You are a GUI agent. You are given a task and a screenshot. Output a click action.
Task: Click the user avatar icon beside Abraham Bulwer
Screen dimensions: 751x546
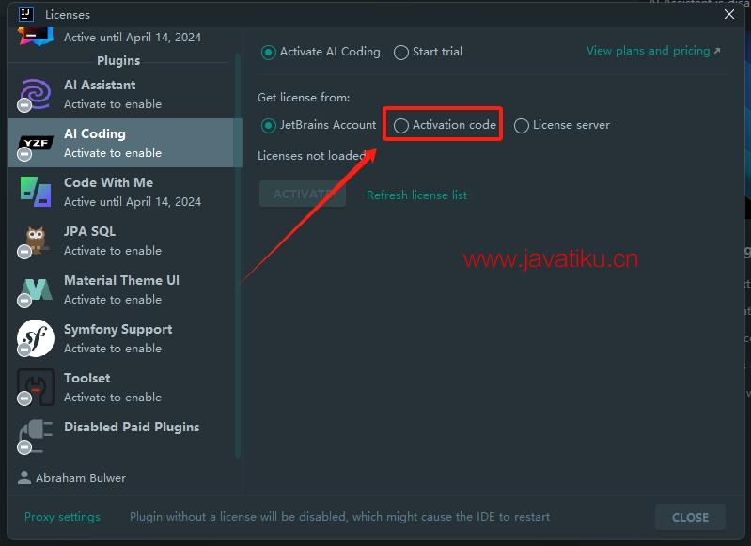[x=23, y=477]
